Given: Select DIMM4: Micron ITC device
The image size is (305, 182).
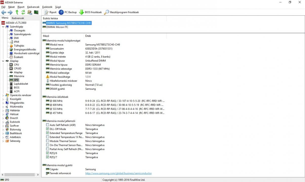Looking at the screenshot, I should [57, 27].
